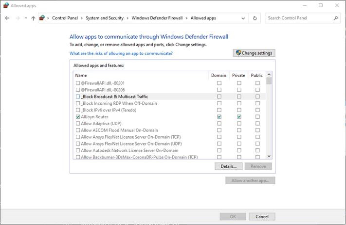Click the Allowed apps window title icon
Viewport: 346px width, 225px height.
point(6,5)
